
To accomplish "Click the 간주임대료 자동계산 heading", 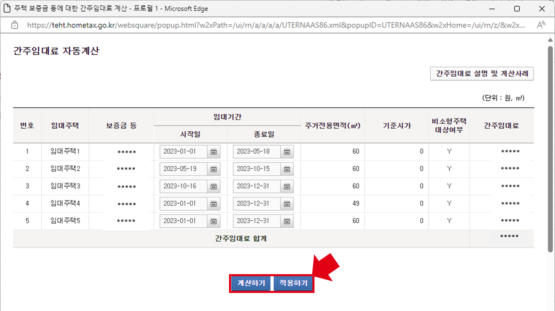I will click(56, 51).
